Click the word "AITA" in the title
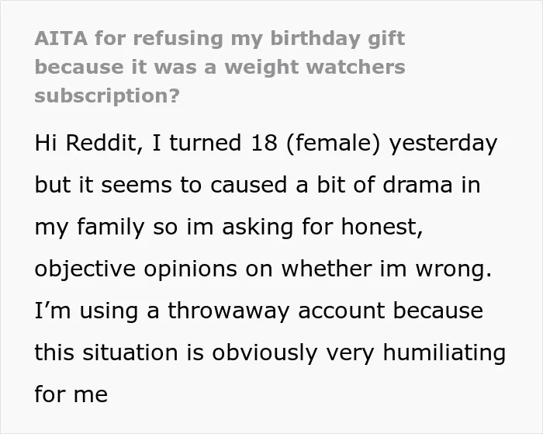 pos(61,38)
